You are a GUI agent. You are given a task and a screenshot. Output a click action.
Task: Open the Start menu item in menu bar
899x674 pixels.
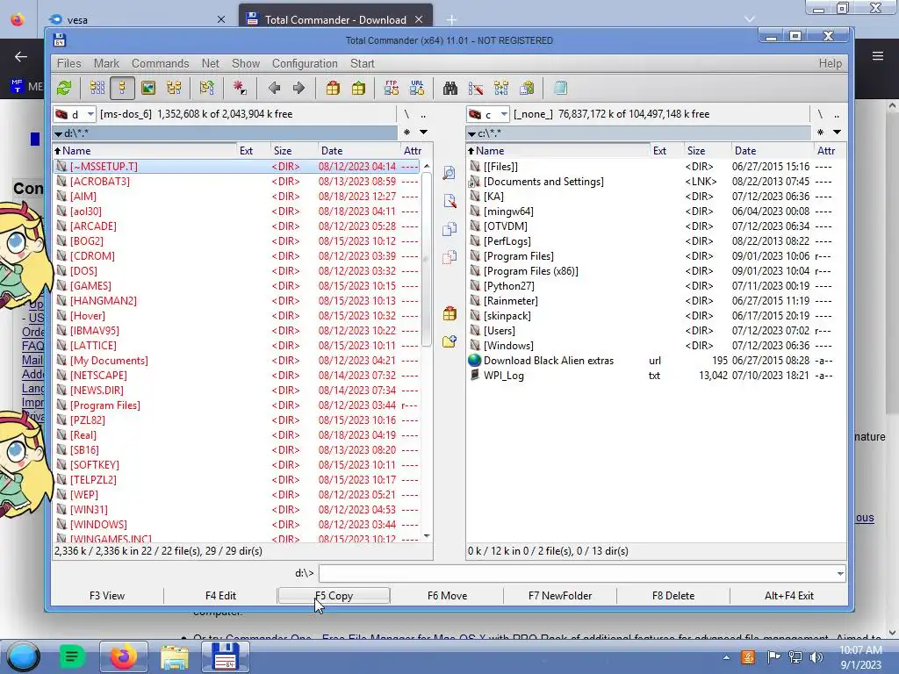[x=363, y=63]
